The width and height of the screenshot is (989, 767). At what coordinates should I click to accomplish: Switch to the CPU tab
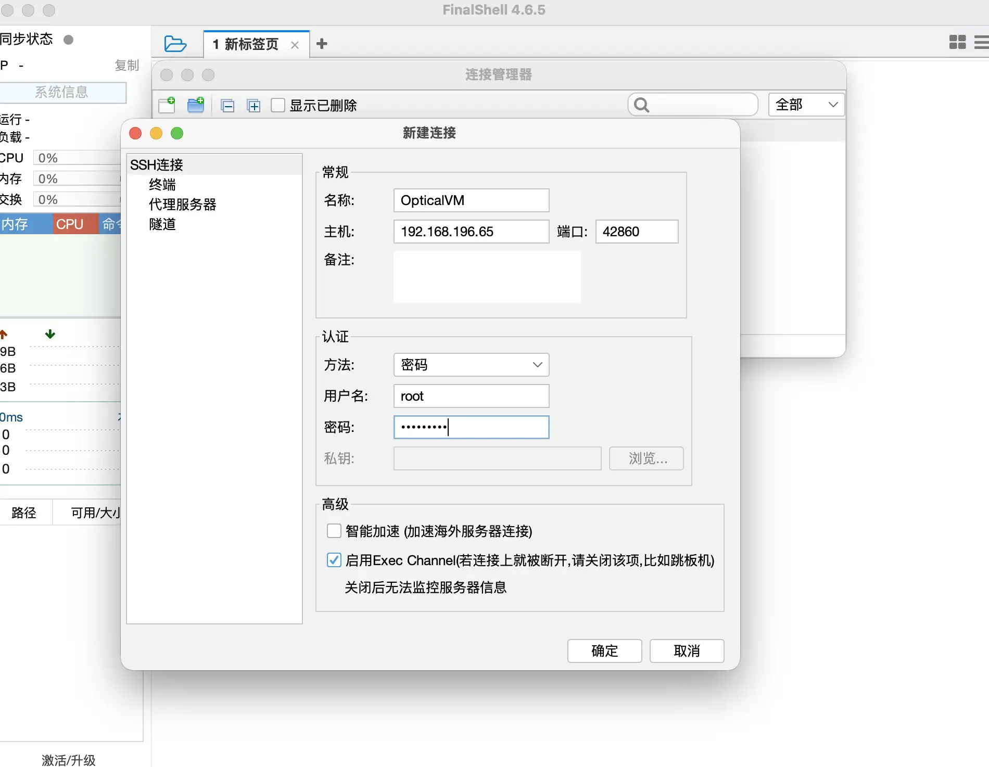click(x=70, y=224)
